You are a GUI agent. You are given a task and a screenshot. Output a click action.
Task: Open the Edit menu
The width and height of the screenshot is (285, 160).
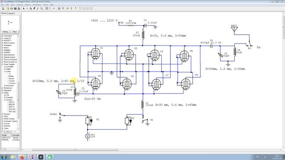[x=7, y=5]
